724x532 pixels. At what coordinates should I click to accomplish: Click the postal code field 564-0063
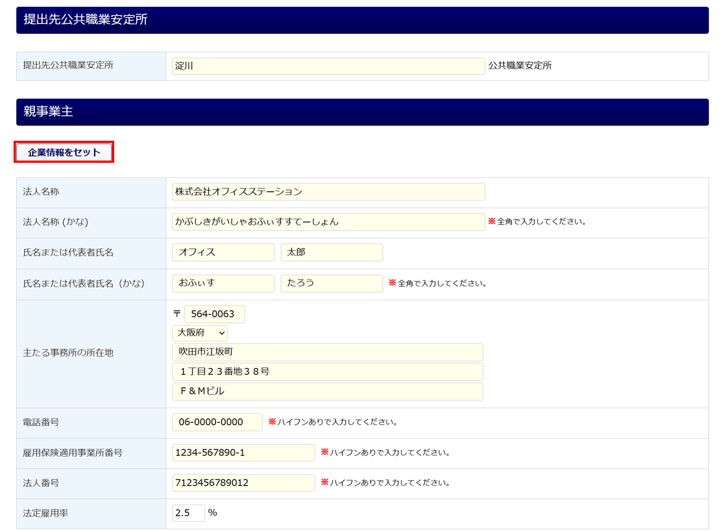214,314
